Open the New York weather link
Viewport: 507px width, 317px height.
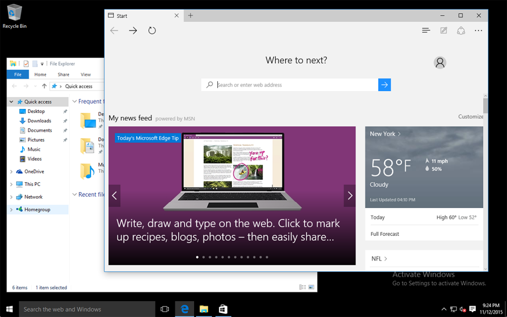[385, 134]
